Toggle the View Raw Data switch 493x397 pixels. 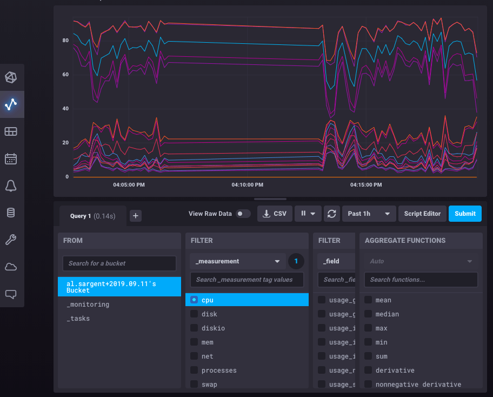[x=243, y=214]
